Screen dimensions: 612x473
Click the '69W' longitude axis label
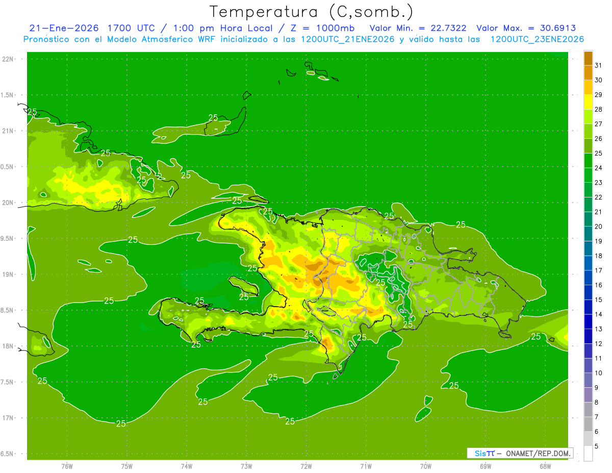pyautogui.click(x=486, y=466)
